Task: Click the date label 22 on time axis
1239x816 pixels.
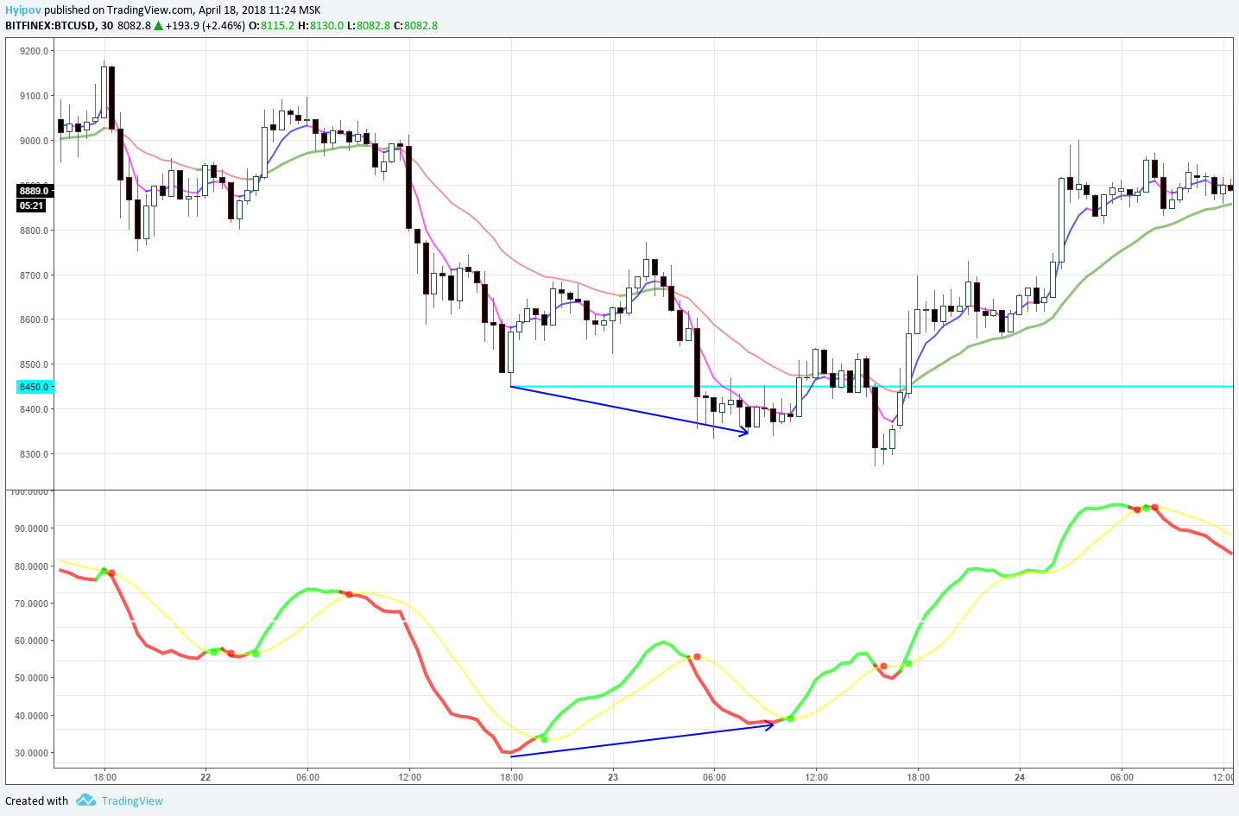Action: tap(205, 777)
